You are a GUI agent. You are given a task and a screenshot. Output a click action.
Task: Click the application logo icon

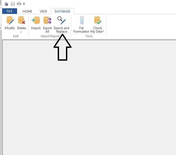click(6, 3)
